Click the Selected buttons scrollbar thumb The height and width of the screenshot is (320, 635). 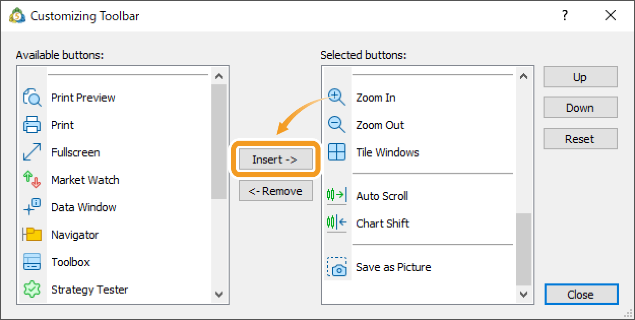pyautogui.click(x=524, y=249)
